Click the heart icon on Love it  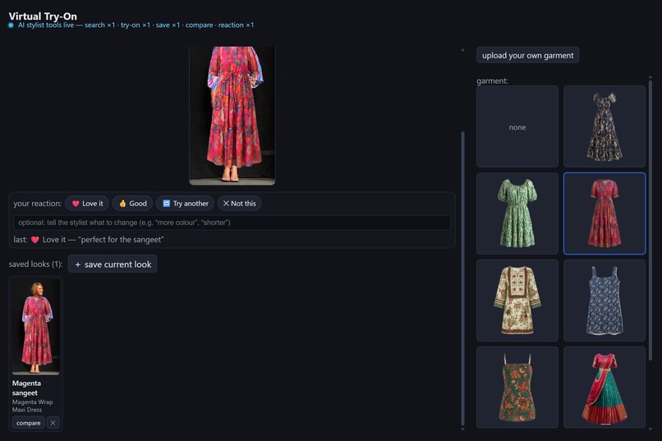(x=76, y=204)
